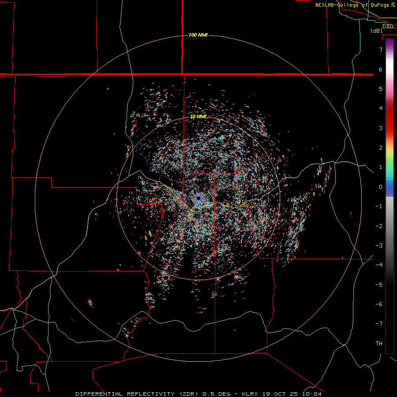Screen dimensions: 397x397
Task: Click the radar site center dot
Action: click(198, 198)
